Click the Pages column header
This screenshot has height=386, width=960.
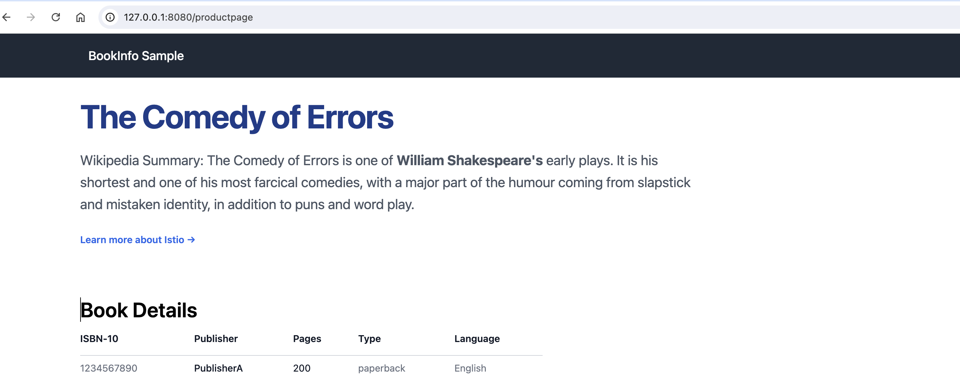(x=307, y=339)
